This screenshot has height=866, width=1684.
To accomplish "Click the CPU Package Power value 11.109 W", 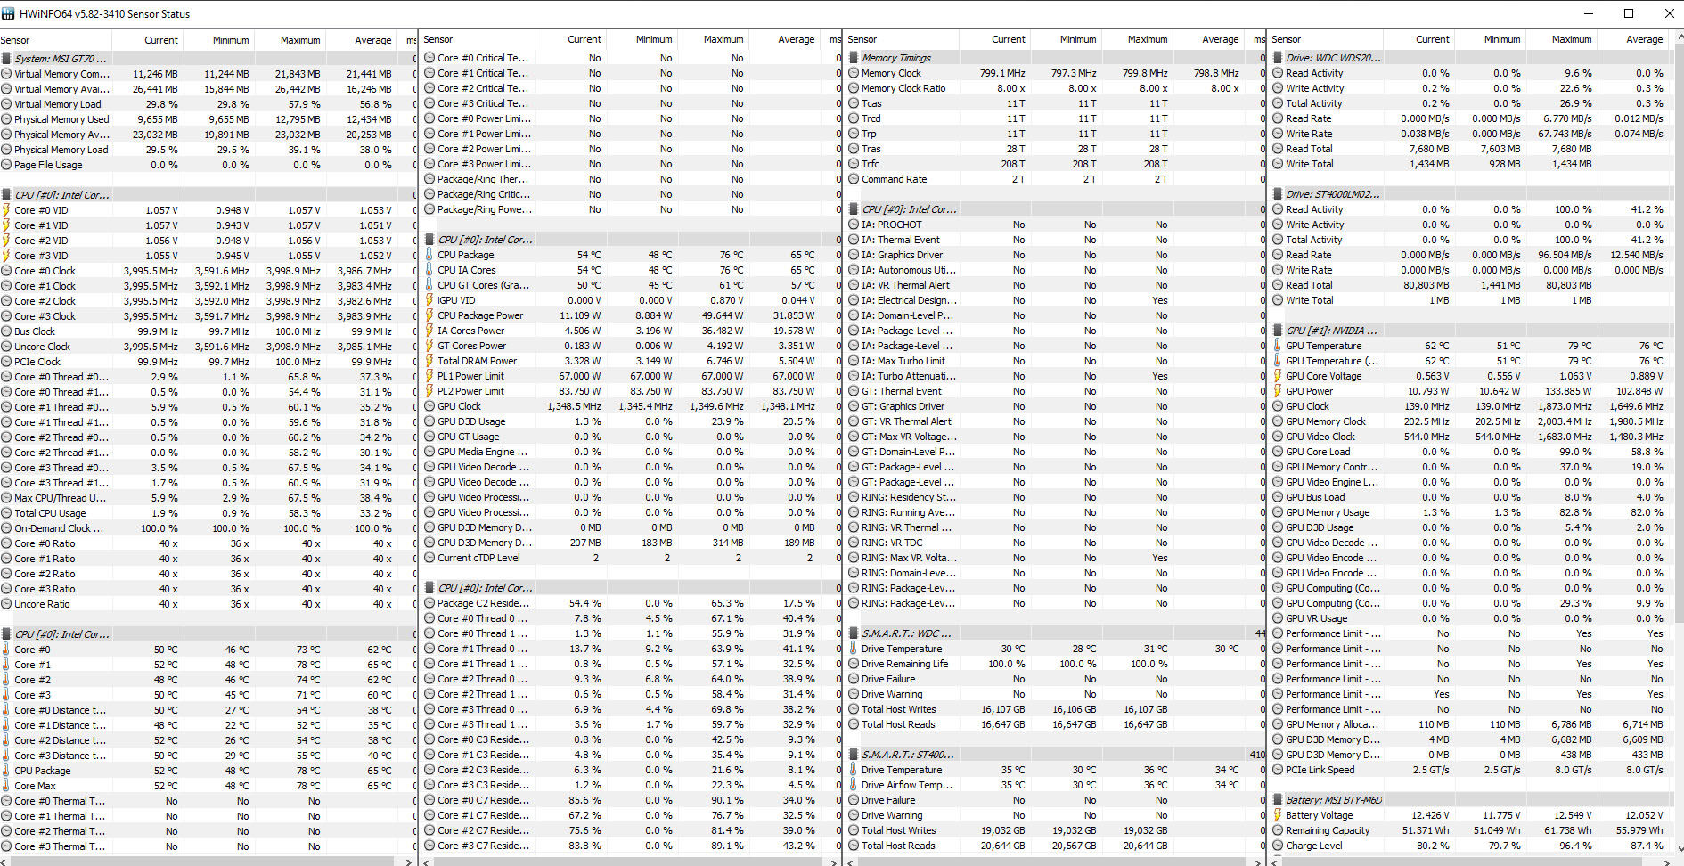I will click(x=580, y=315).
